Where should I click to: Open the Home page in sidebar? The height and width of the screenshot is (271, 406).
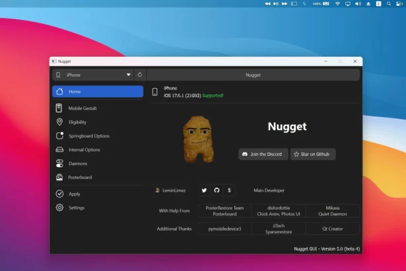pyautogui.click(x=98, y=91)
